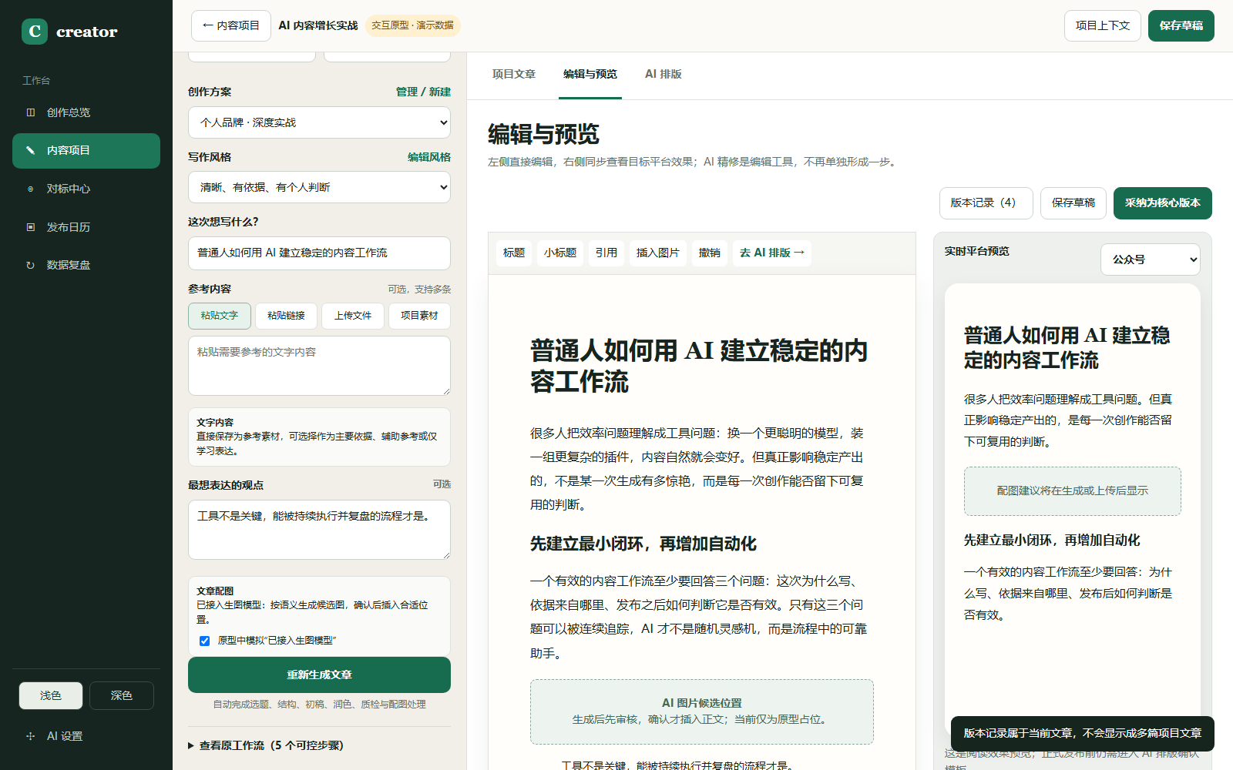
Task: Click 去 AI 排版 → toolbar button
Action: pos(772,253)
